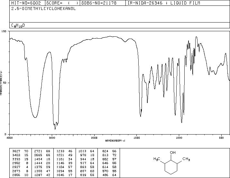Click the 652 value in last table column
Screen dimensions: 230x178
[106, 159]
